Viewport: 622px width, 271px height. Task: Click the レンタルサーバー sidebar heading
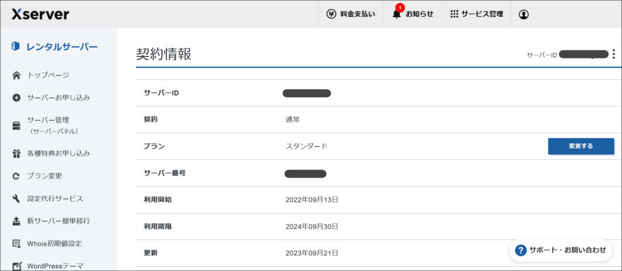point(61,47)
